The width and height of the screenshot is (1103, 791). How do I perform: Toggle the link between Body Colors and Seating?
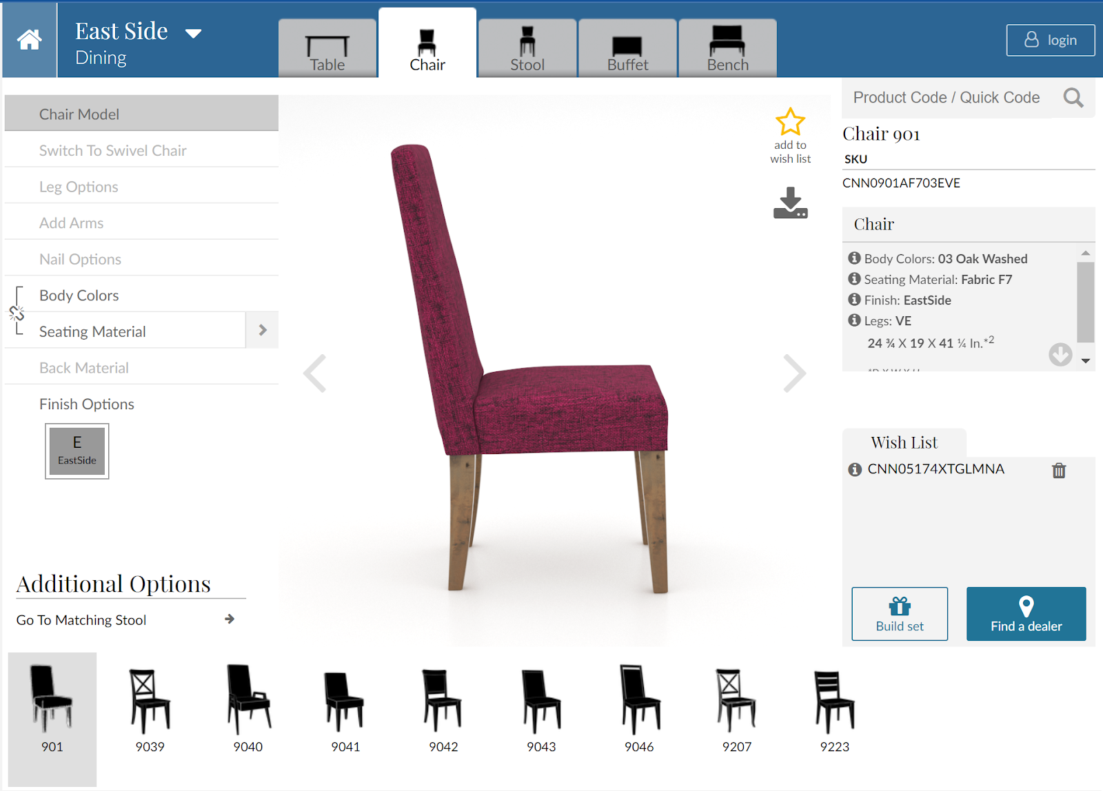pos(17,314)
